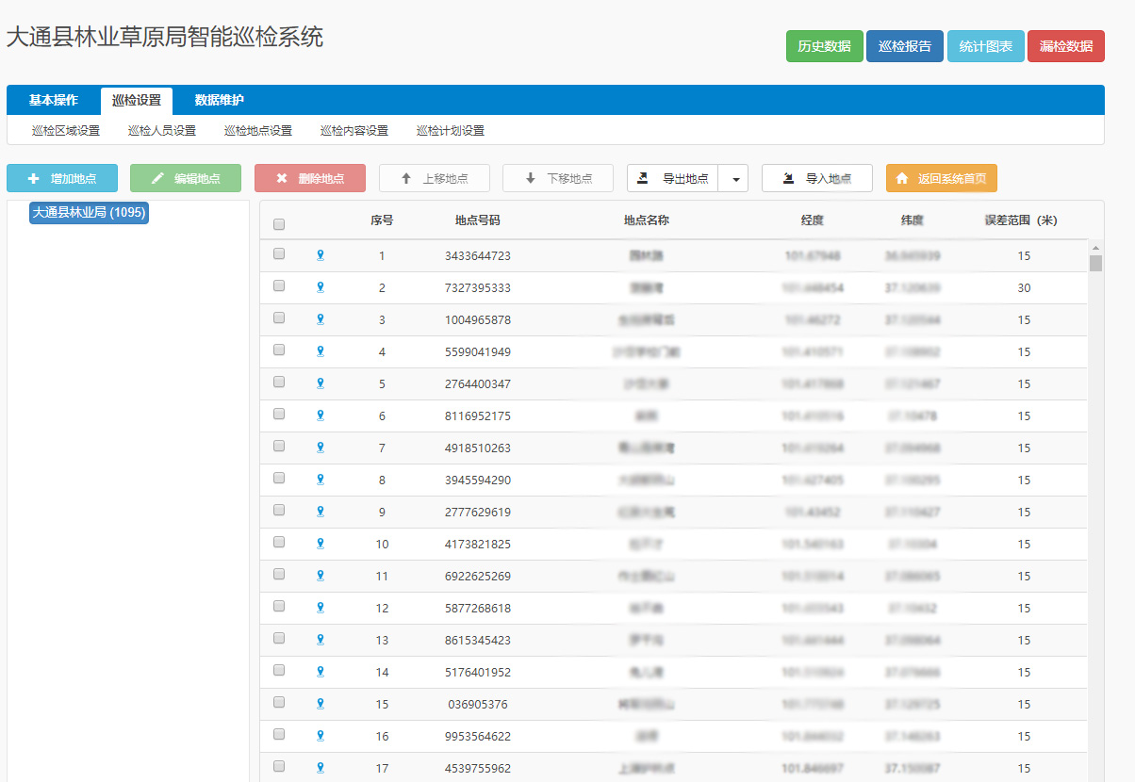Switch to the 基本操作 tab
This screenshot has width=1135, height=782.
pos(53,100)
